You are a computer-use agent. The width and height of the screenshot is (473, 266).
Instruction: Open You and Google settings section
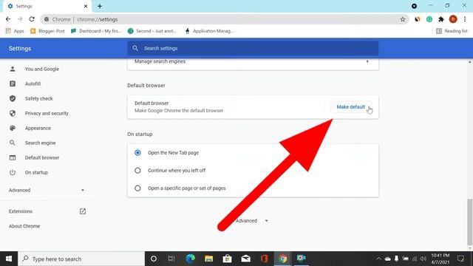click(x=42, y=69)
